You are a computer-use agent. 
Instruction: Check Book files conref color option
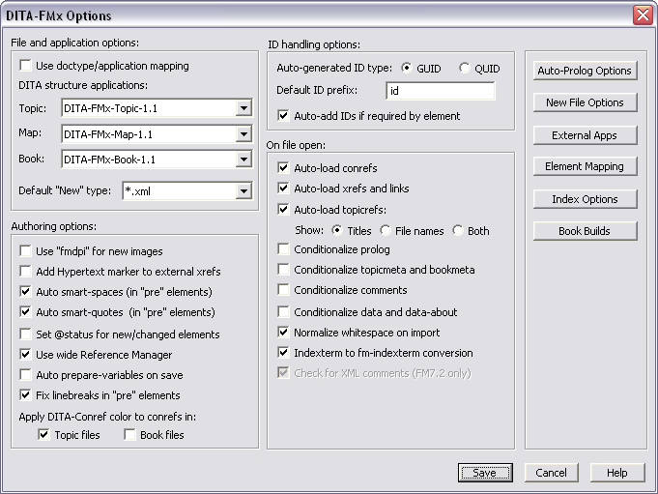129,434
